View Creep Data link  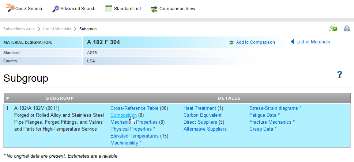coord(261,129)
